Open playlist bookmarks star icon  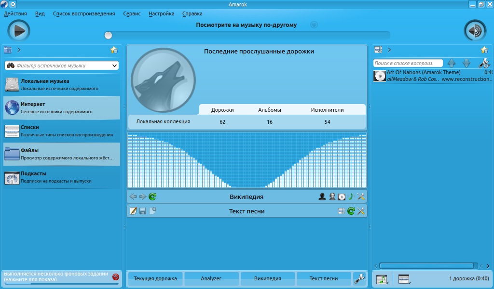coord(484,50)
